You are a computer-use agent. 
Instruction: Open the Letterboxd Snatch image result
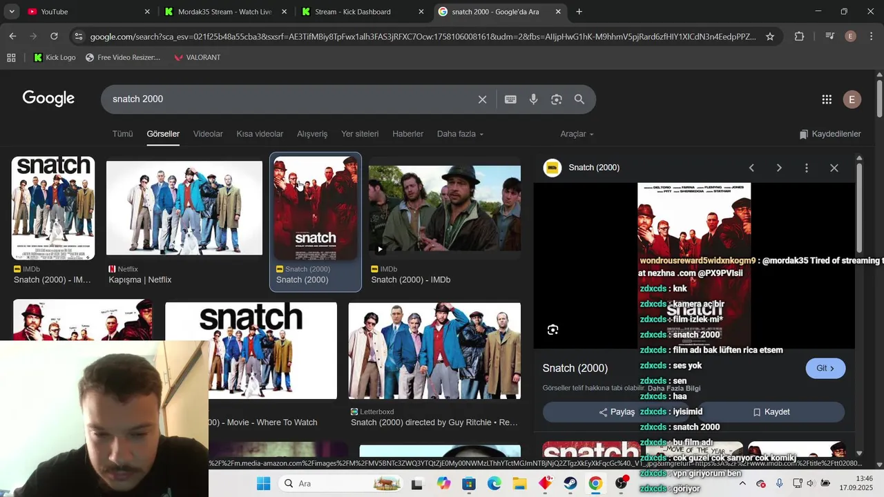pyautogui.click(x=434, y=351)
